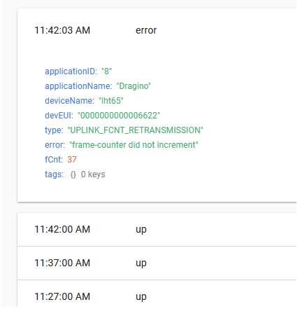This screenshot has width=300, height=309.
Task: Click the error label in the header row
Action: pos(146,30)
